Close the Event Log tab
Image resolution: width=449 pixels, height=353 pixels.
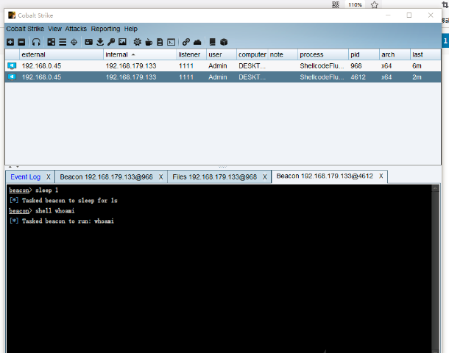[x=49, y=177]
